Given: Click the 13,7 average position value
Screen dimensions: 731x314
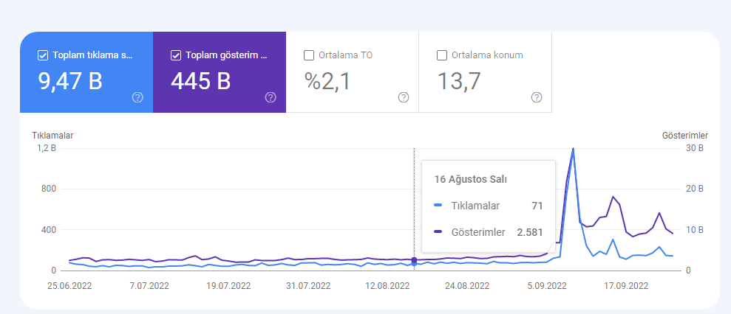Looking at the screenshot, I should (459, 81).
